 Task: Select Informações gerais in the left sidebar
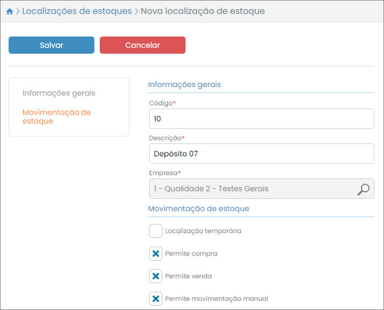pyautogui.click(x=58, y=93)
